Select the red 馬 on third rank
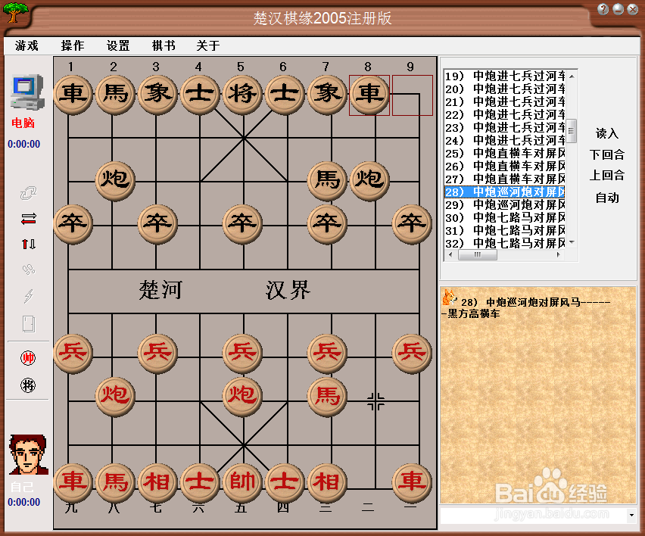This screenshot has height=536, width=645. [x=327, y=397]
